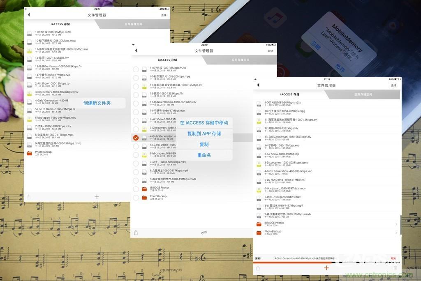
Task: Uncheck the selected 4-Girls' Generation file circle
Action: 136,138
